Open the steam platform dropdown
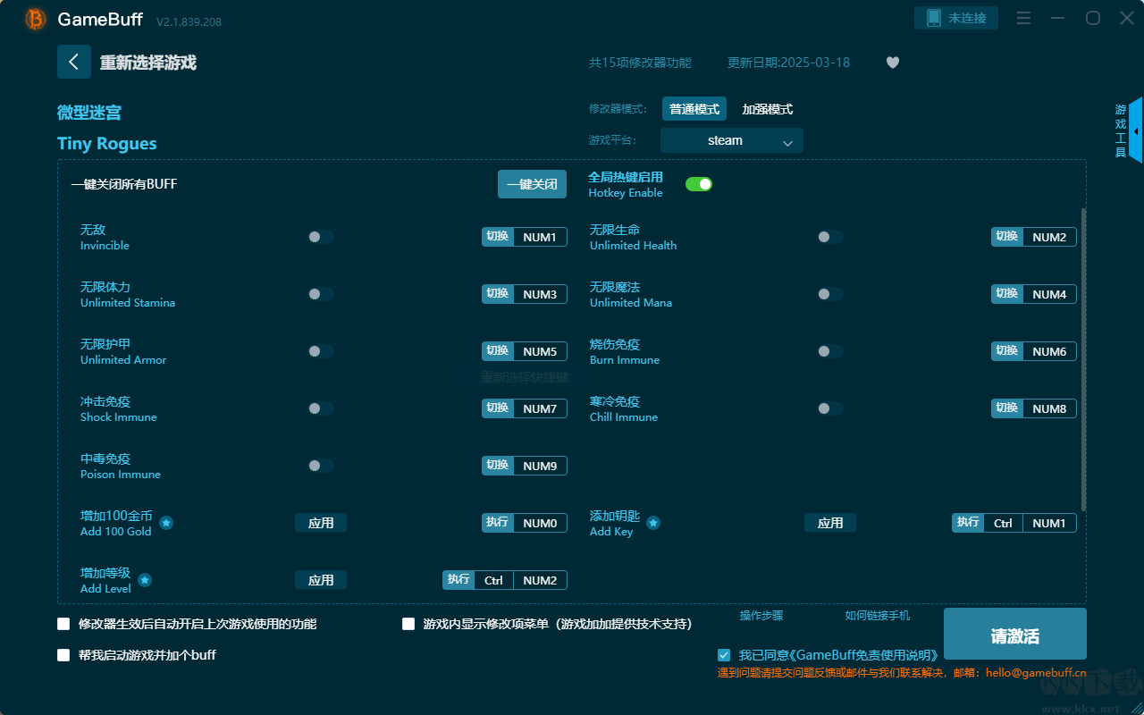This screenshot has width=1144, height=715. pos(731,140)
